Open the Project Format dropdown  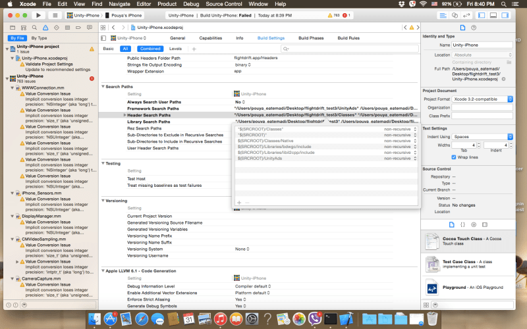click(482, 99)
